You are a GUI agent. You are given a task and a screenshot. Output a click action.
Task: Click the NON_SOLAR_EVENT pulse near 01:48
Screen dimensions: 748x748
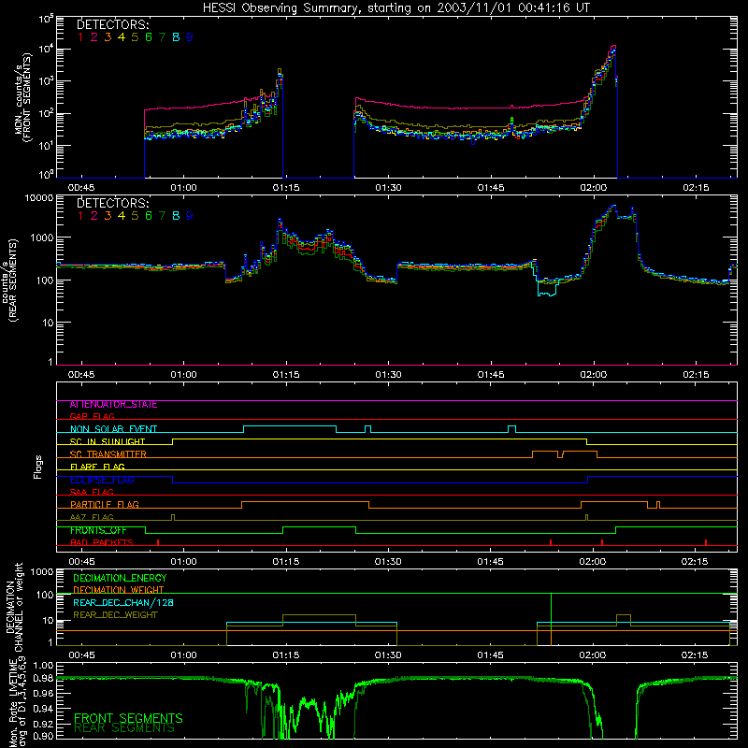511,429
